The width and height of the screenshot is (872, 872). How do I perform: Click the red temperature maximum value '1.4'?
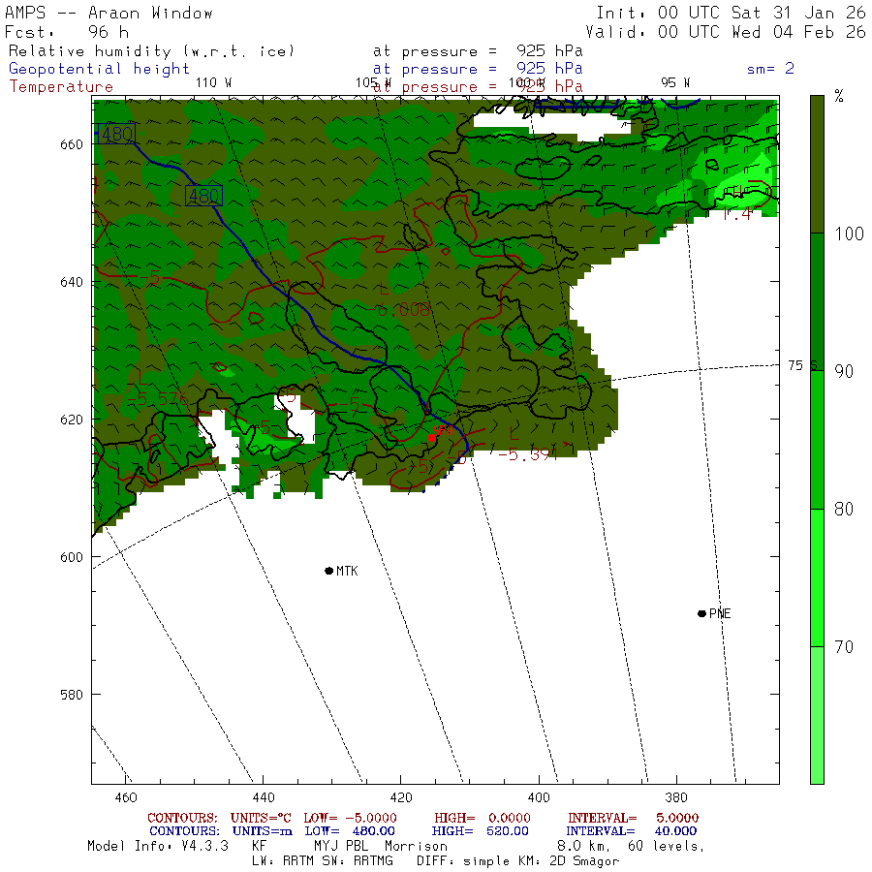tap(736, 213)
